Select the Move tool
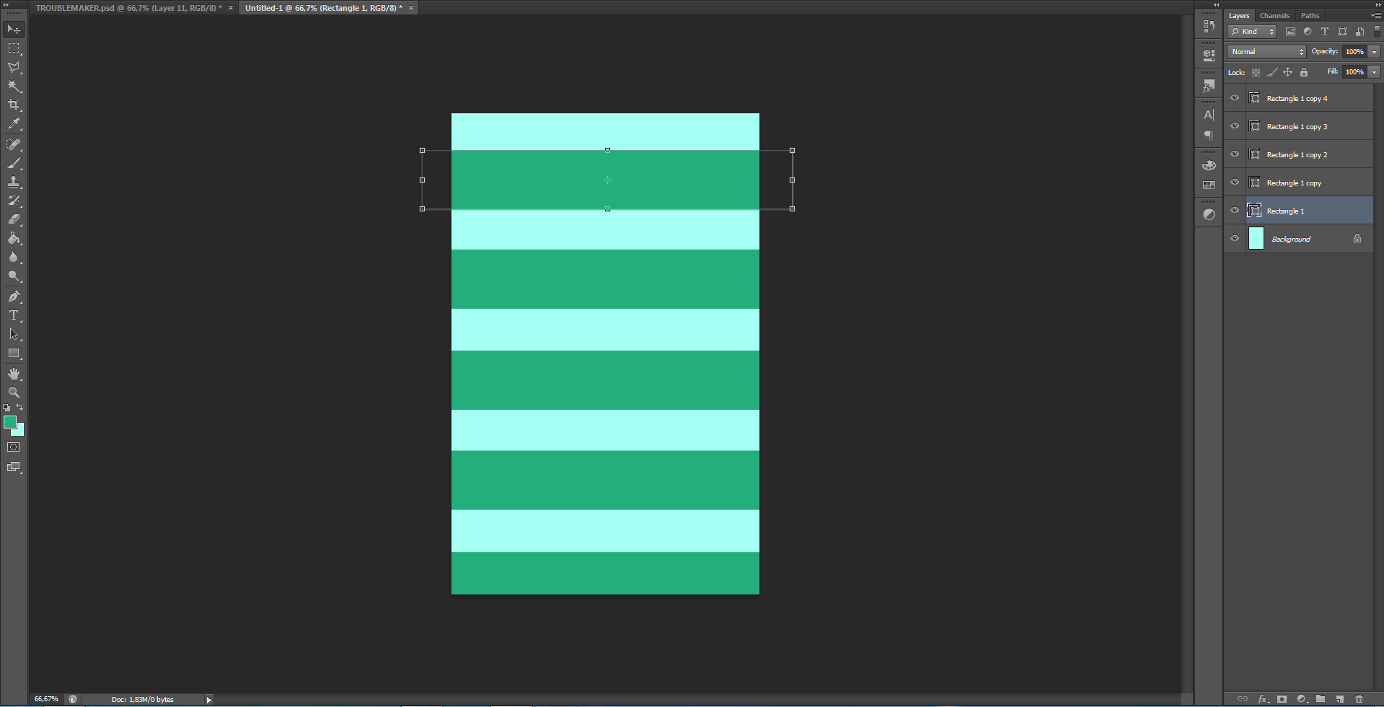Screen dimensions: 1384x707 coord(14,30)
